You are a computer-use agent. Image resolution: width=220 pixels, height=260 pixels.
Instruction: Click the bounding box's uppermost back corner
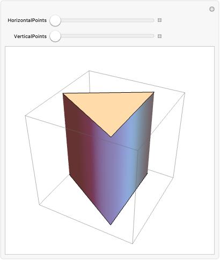pyautogui.click(x=89, y=71)
